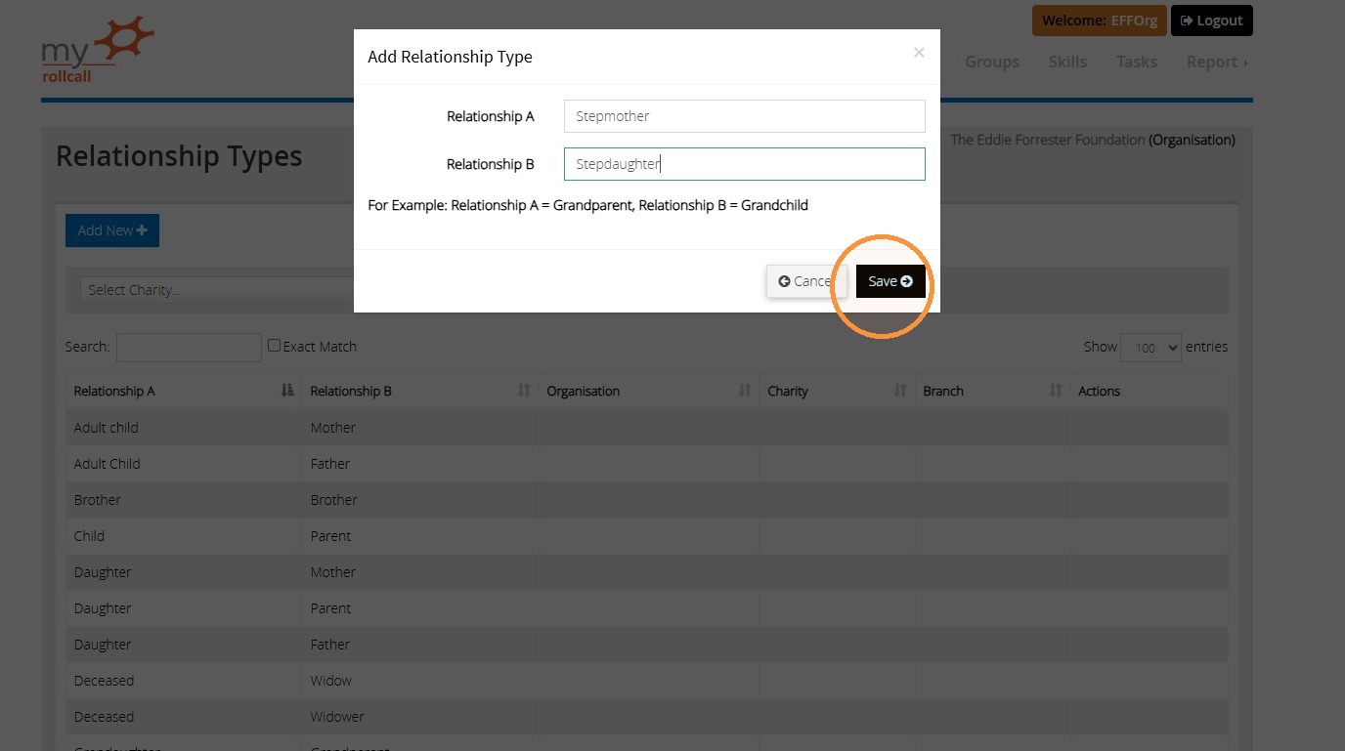
Task: Select The Eddie Forrester Foundation organisation label
Action: 1093,140
